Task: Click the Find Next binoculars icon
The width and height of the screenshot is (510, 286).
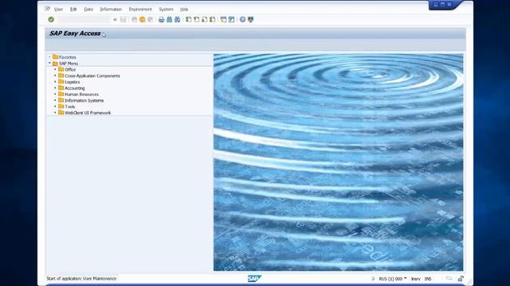Action: [177, 19]
